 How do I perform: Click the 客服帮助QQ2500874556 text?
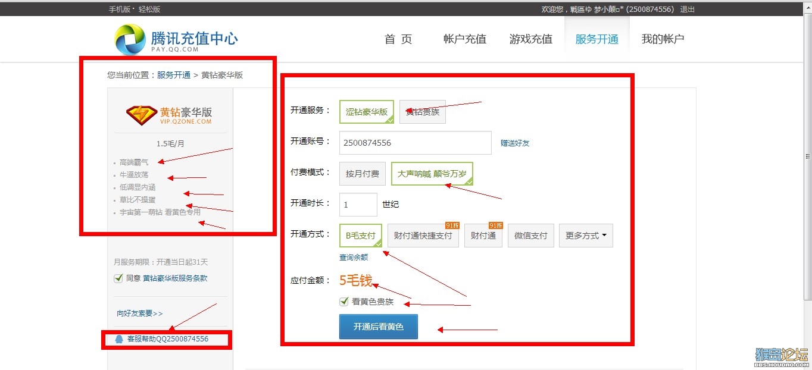tap(168, 339)
